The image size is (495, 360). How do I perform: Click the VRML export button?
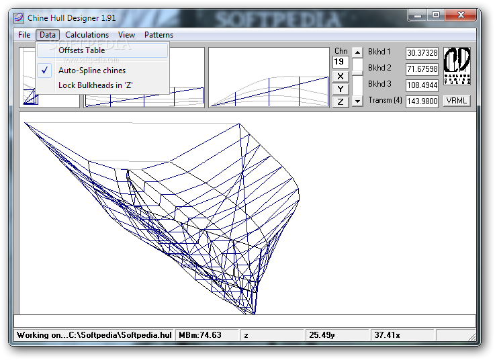coord(457,101)
